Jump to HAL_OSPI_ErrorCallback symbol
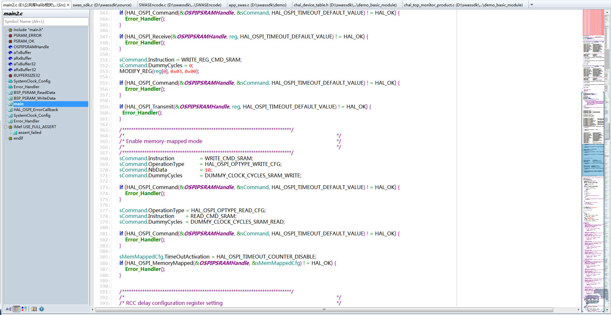Viewport: 611px width, 315px height. pyautogui.click(x=36, y=110)
